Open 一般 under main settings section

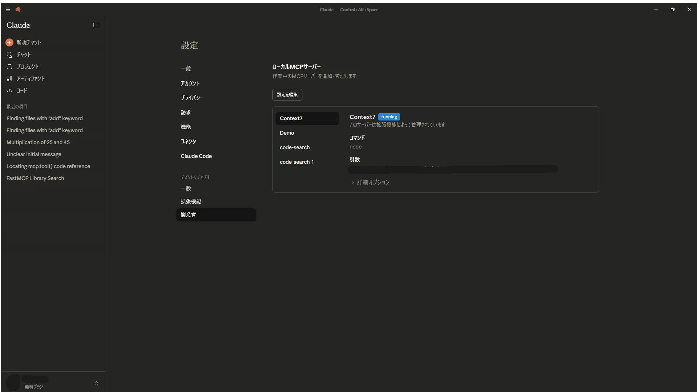(216, 69)
